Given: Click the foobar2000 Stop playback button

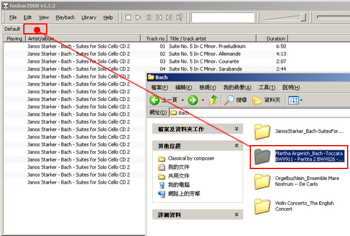Looking at the screenshot, I should (128, 17).
